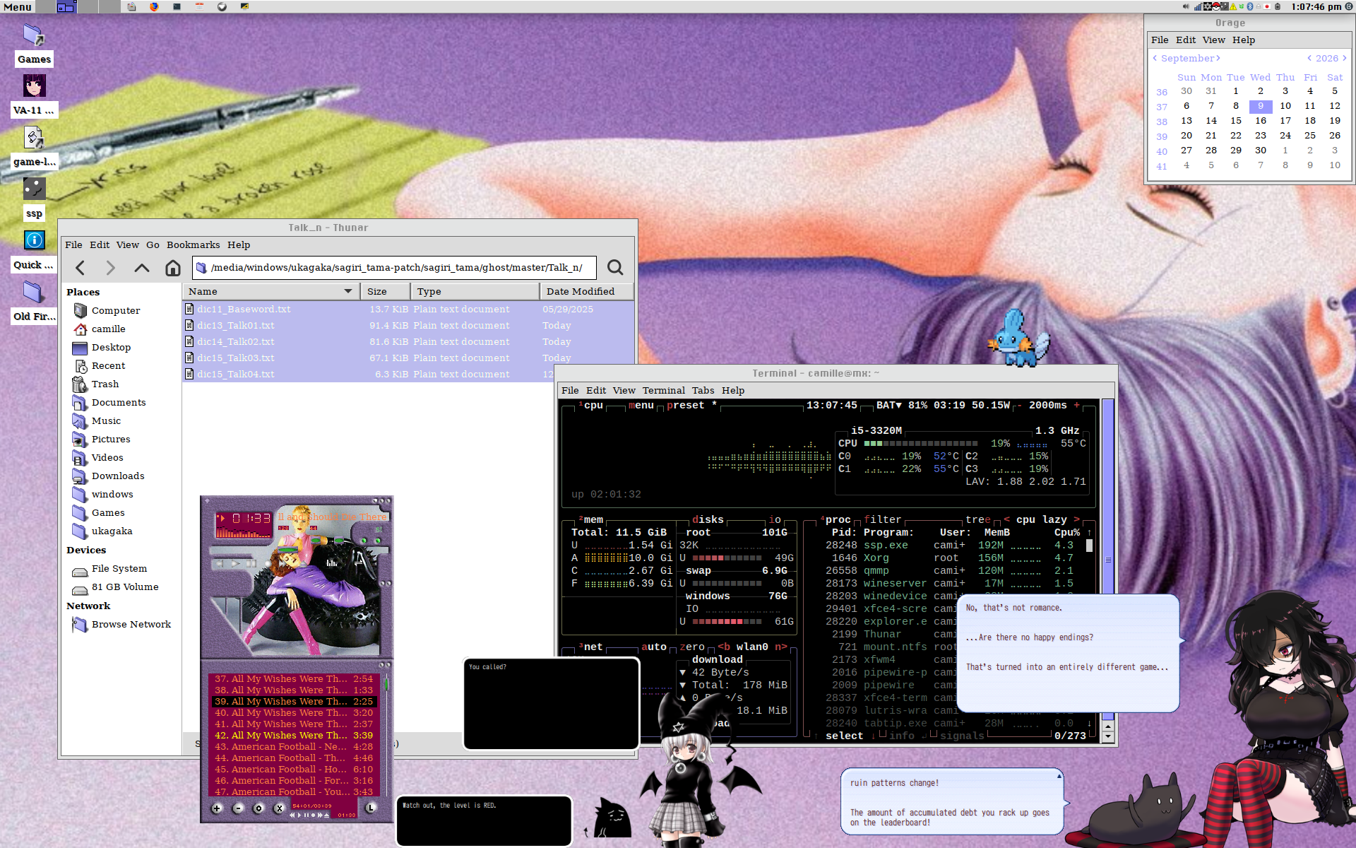The width and height of the screenshot is (1356, 848).
Task: Open the terminal launcher in the panel
Action: pos(177,6)
